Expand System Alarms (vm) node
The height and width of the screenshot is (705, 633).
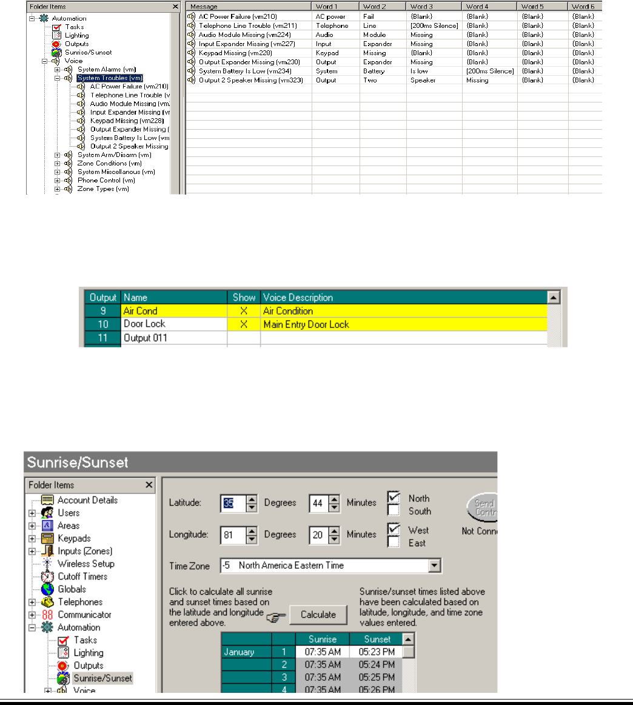[x=57, y=70]
